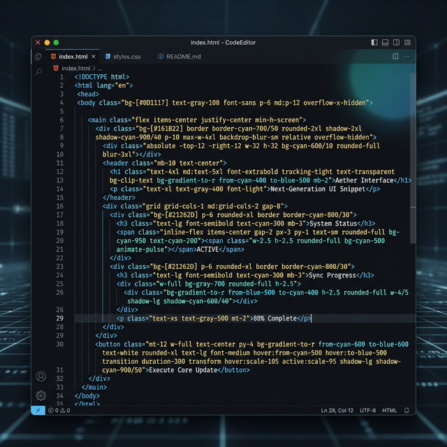Switch to the styles.css tab

[123, 57]
